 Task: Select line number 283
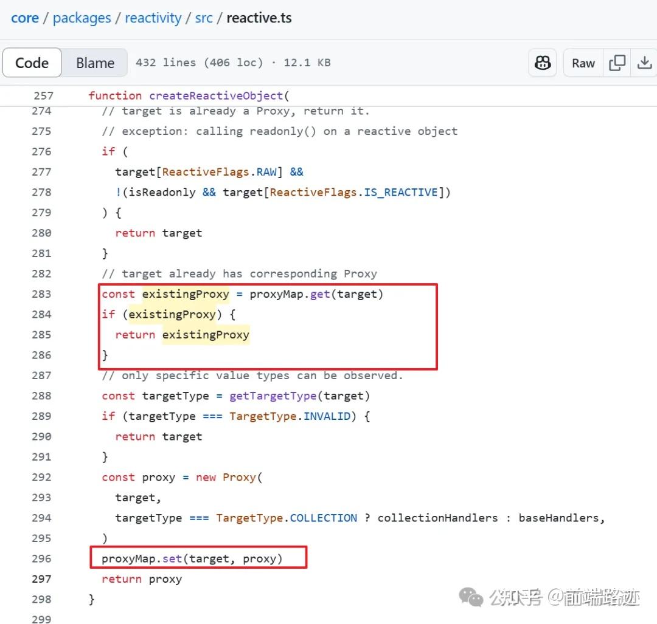point(41,294)
